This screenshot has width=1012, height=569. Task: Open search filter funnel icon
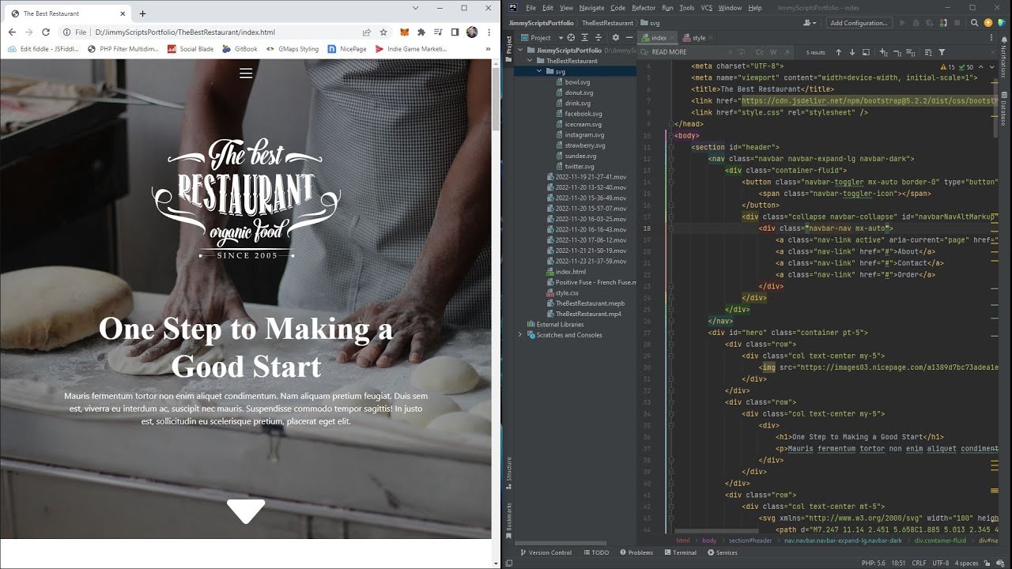click(x=942, y=52)
